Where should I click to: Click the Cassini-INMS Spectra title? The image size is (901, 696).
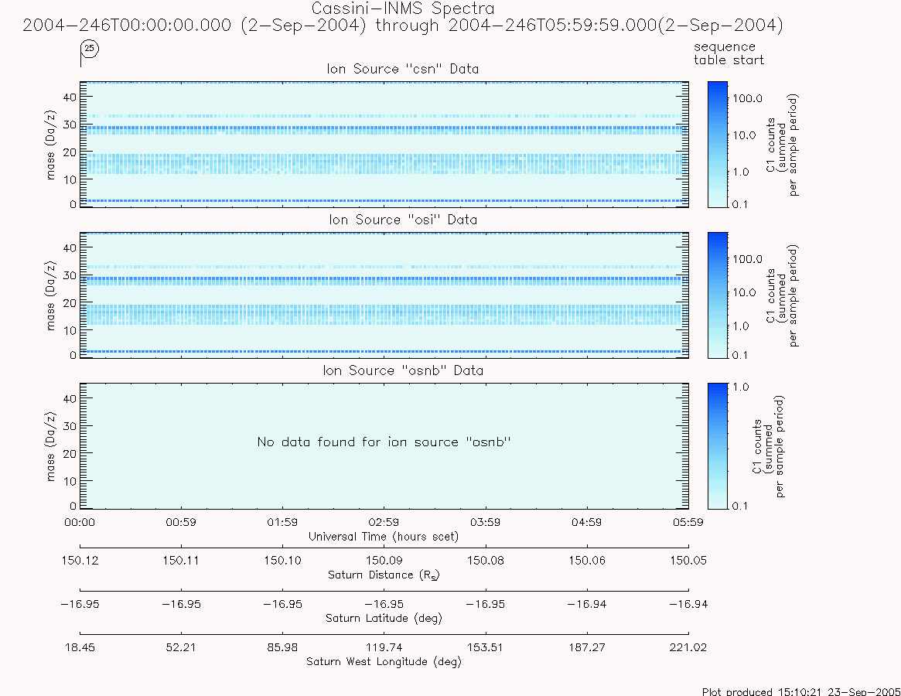403,9
